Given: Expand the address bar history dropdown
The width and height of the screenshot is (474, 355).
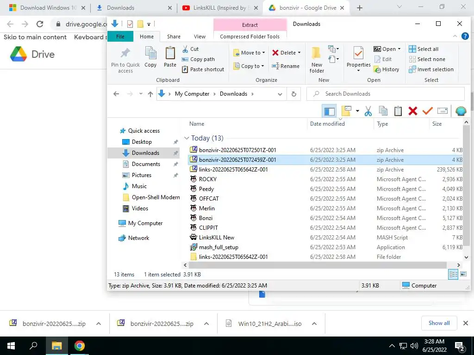Looking at the screenshot, I should coord(280,94).
